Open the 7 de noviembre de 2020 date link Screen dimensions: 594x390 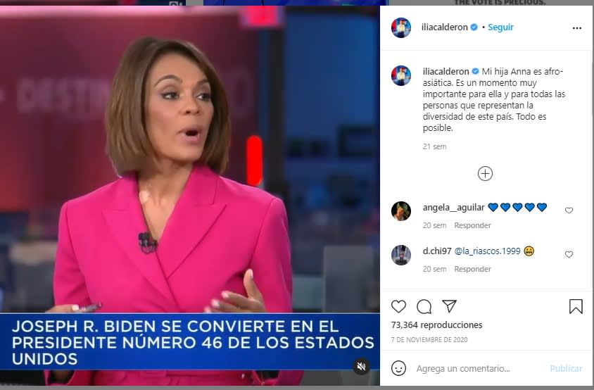click(x=429, y=339)
